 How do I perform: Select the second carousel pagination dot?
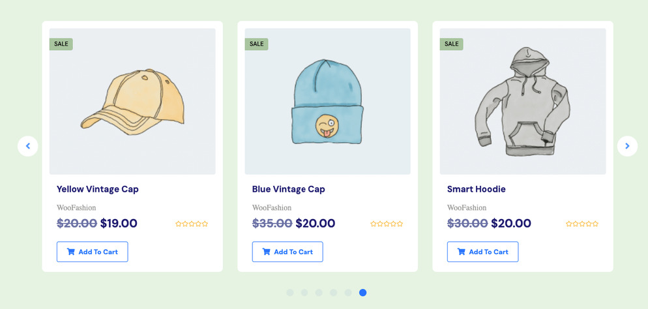pos(304,293)
